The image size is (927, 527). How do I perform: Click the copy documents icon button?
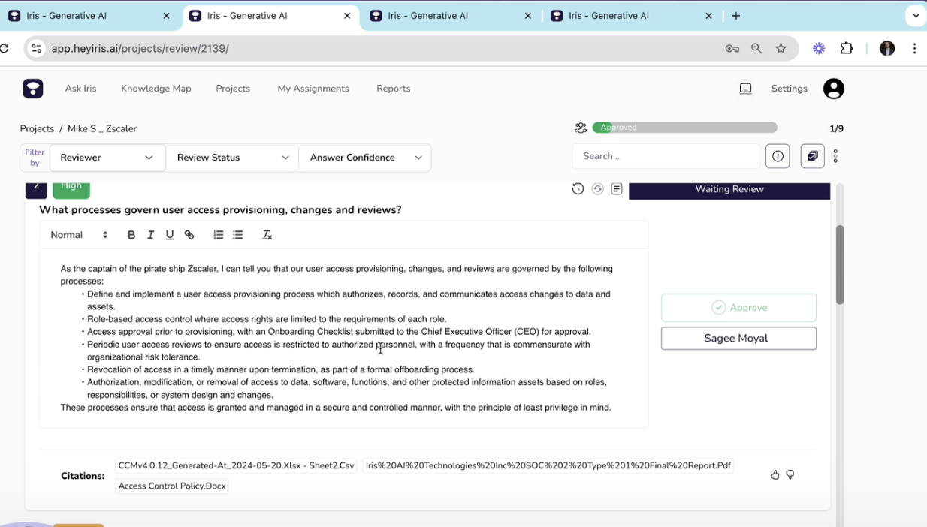[x=812, y=156]
